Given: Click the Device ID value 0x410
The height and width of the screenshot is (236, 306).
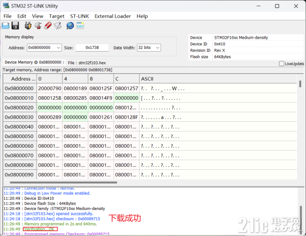Looking at the screenshot, I should (219, 44).
